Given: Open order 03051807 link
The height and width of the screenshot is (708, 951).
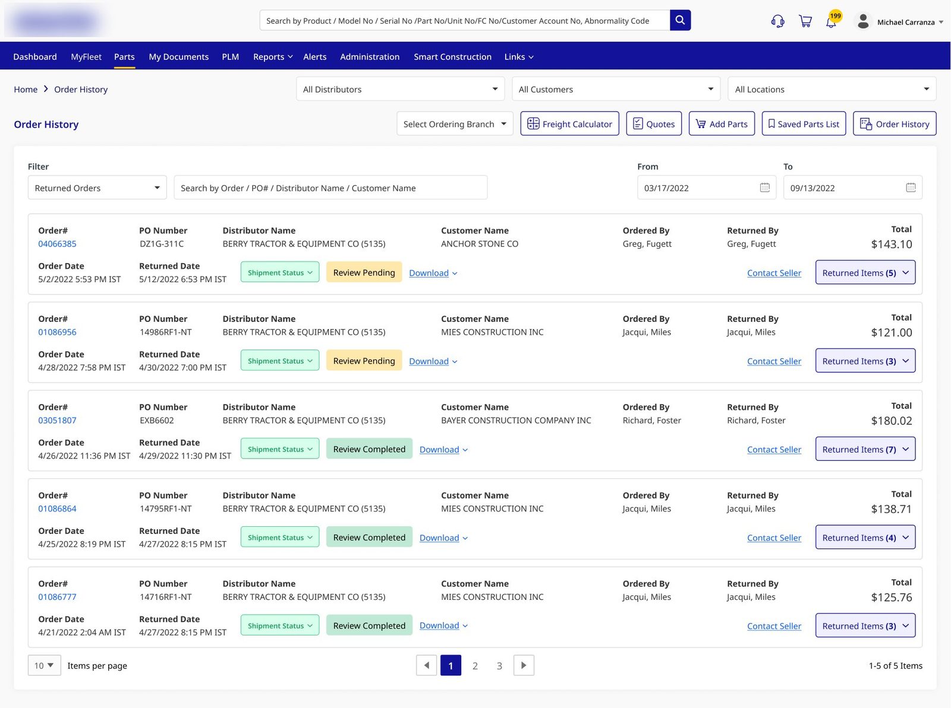Looking at the screenshot, I should pos(57,420).
